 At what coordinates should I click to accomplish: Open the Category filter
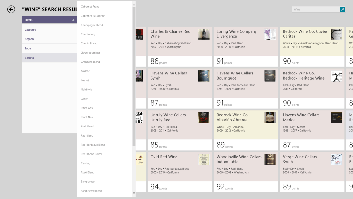coord(50,30)
